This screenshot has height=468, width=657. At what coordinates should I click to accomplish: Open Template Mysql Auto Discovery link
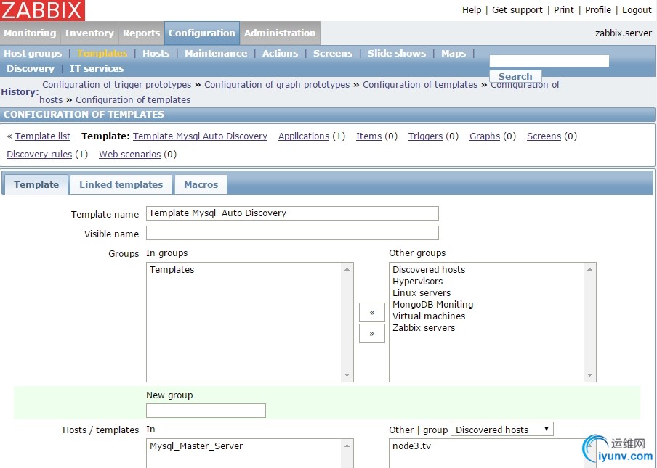click(x=201, y=136)
